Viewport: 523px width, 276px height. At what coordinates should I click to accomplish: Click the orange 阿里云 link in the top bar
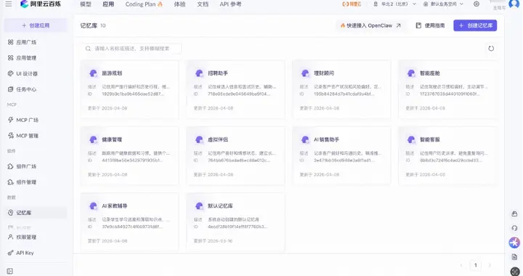352,4
